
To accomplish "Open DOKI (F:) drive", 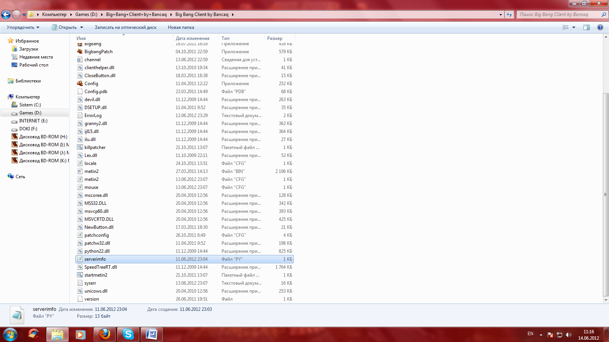I will [28, 129].
